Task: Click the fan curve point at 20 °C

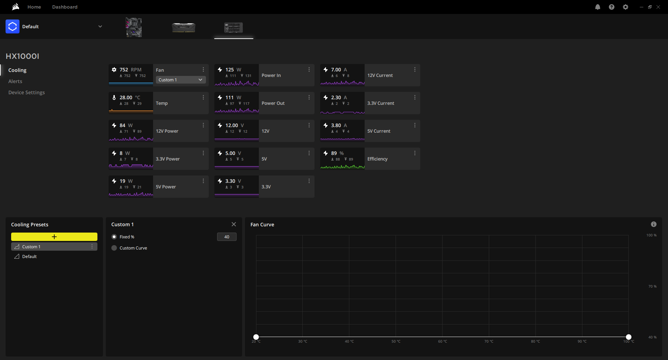Action: 256,337
